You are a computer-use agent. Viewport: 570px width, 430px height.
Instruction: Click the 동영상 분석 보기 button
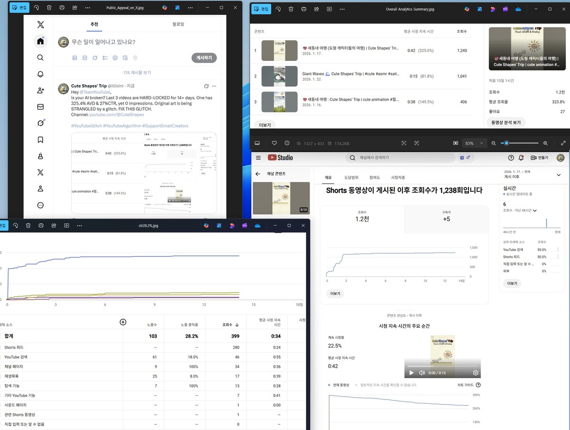click(x=506, y=122)
